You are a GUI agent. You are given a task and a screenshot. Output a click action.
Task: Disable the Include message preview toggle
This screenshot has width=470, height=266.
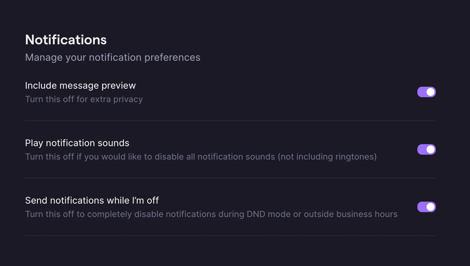coord(426,92)
